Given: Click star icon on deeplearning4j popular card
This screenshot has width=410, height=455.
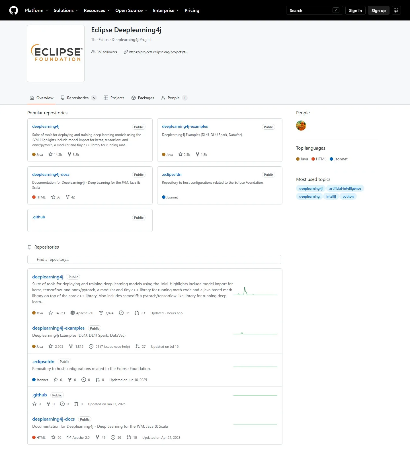Looking at the screenshot, I should click(51, 154).
